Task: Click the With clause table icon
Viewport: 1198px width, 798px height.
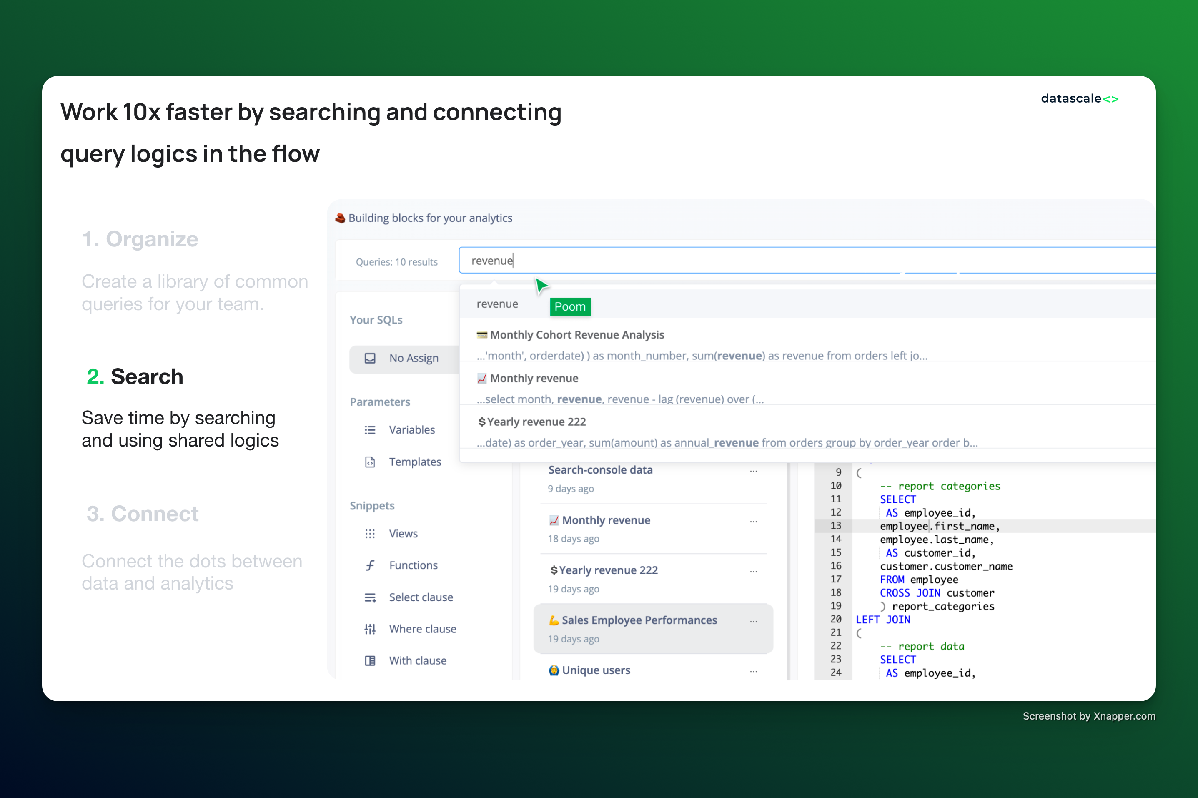Action: 370,660
